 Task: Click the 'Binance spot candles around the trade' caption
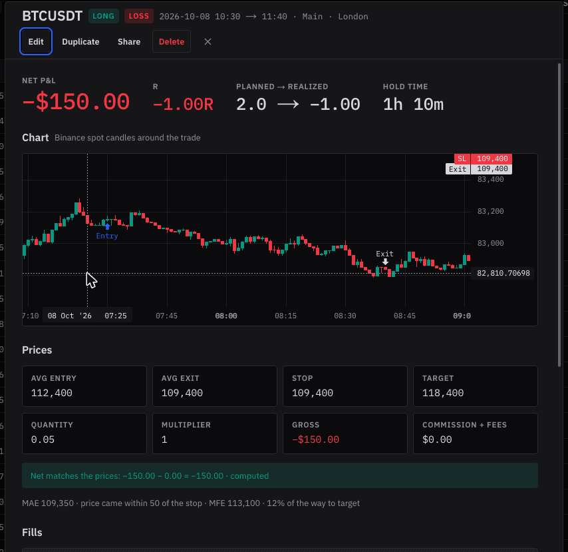point(128,138)
